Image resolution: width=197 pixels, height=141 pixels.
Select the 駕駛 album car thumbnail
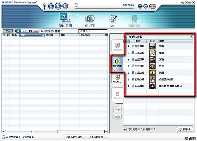click(152, 59)
